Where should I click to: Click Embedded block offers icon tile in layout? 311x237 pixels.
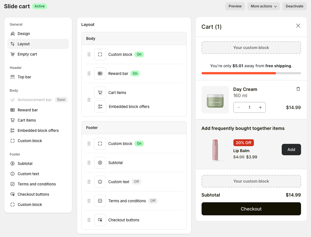(x=100, y=107)
